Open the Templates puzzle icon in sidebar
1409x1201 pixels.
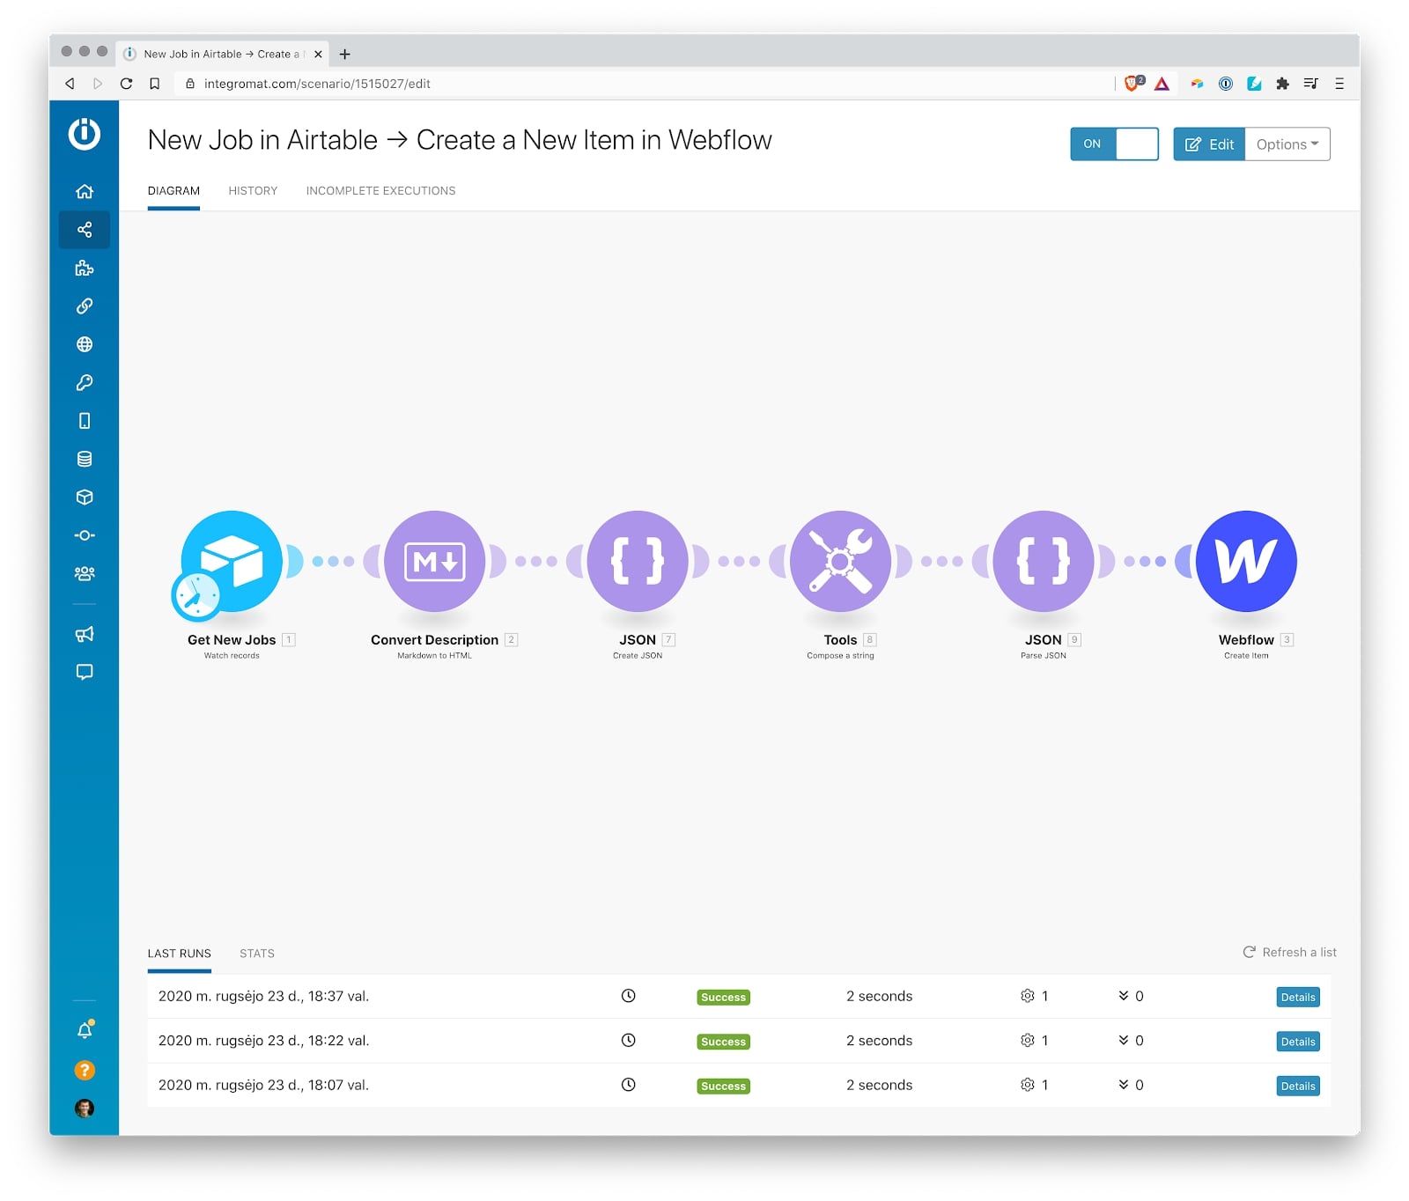coord(85,268)
